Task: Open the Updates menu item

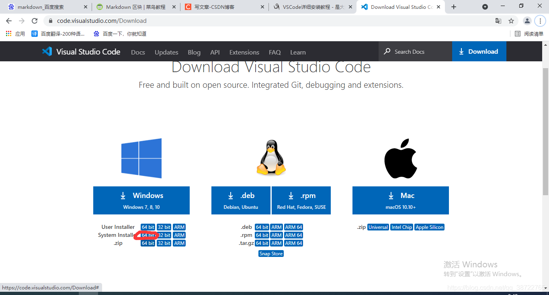Action: [166, 52]
